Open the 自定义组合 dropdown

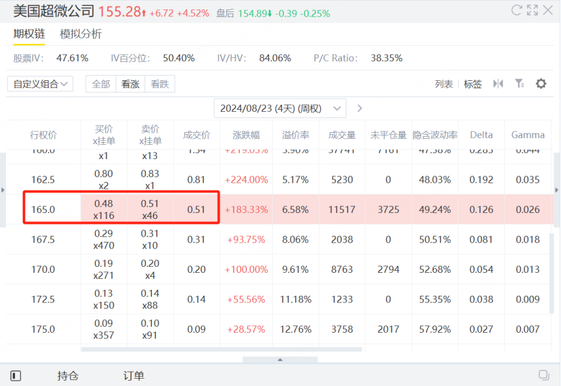(41, 84)
